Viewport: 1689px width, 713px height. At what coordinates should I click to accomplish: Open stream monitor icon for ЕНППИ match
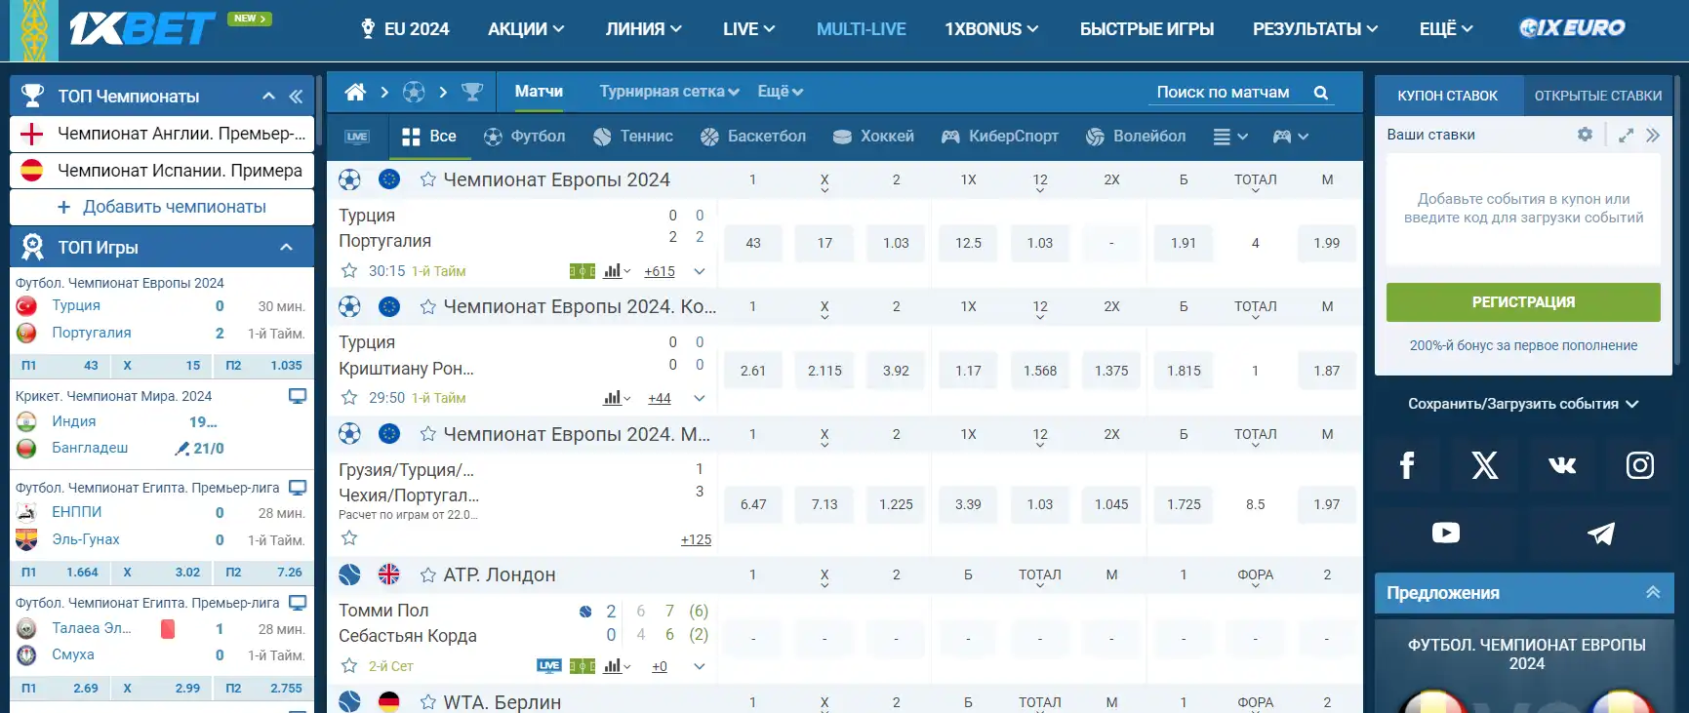point(298,488)
